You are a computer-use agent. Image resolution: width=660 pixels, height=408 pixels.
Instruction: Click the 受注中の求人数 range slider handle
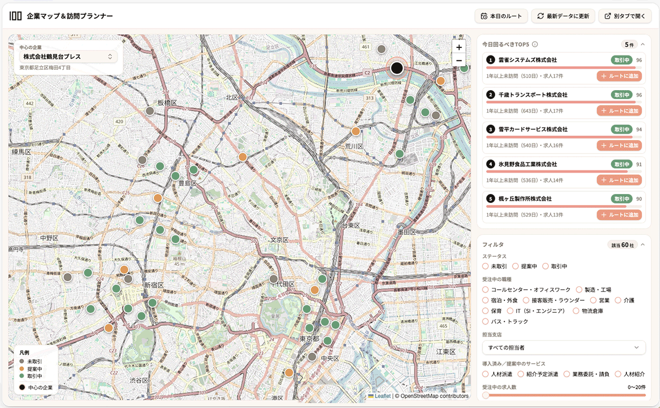[x=486, y=395]
